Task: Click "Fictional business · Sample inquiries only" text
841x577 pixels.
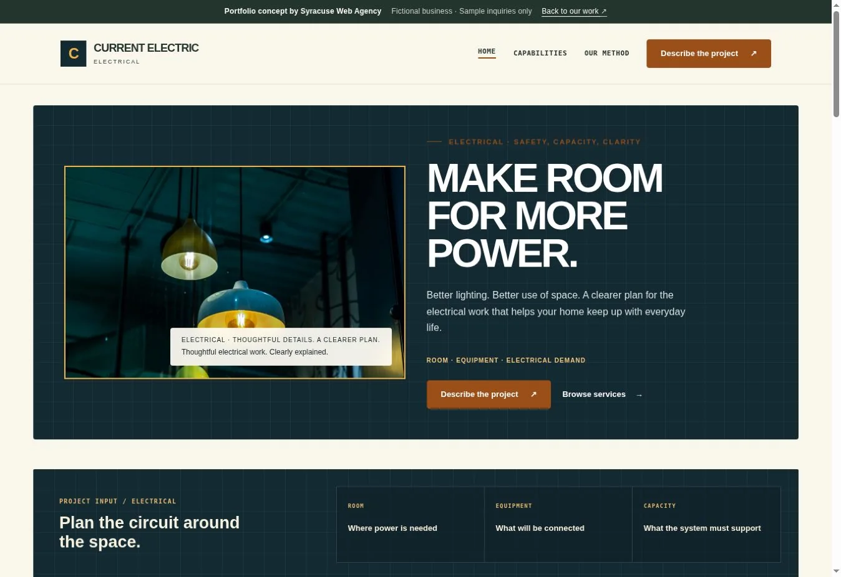Action: pyautogui.click(x=462, y=11)
